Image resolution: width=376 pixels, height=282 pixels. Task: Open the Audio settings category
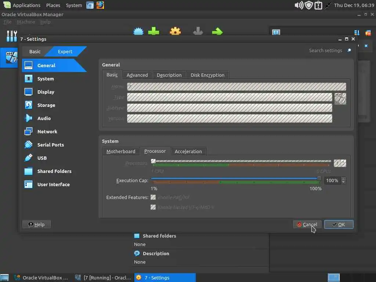tap(44, 118)
